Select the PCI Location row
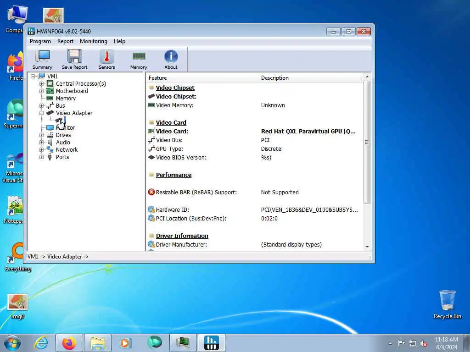Screen dimensions: 470x352 (255, 219)
